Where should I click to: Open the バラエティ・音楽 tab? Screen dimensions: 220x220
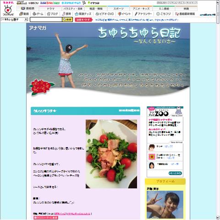click(73, 8)
